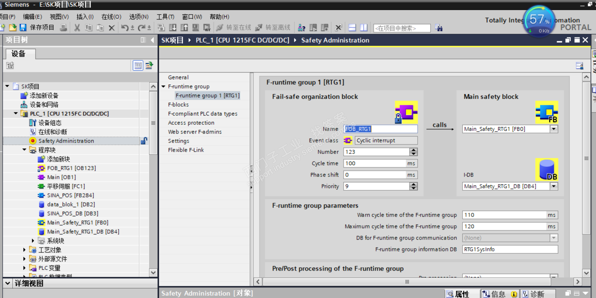Screen dimensions: 596x298
Task: Click the Save project disk icon
Action: click(23, 28)
